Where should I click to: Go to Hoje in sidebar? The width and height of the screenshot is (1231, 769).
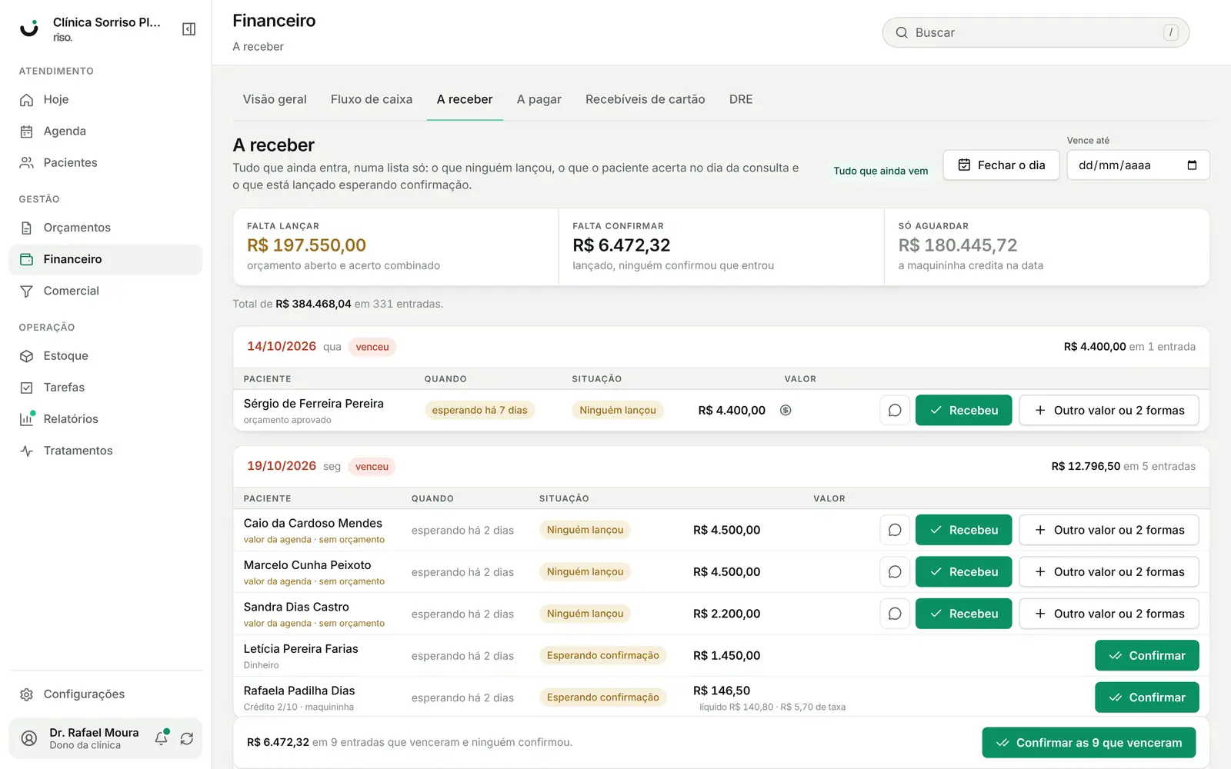(x=105, y=100)
